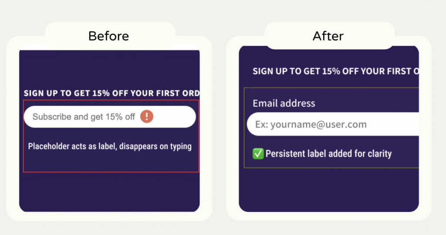
Task: Click empty purple area above the Before heading
Action: point(109,70)
